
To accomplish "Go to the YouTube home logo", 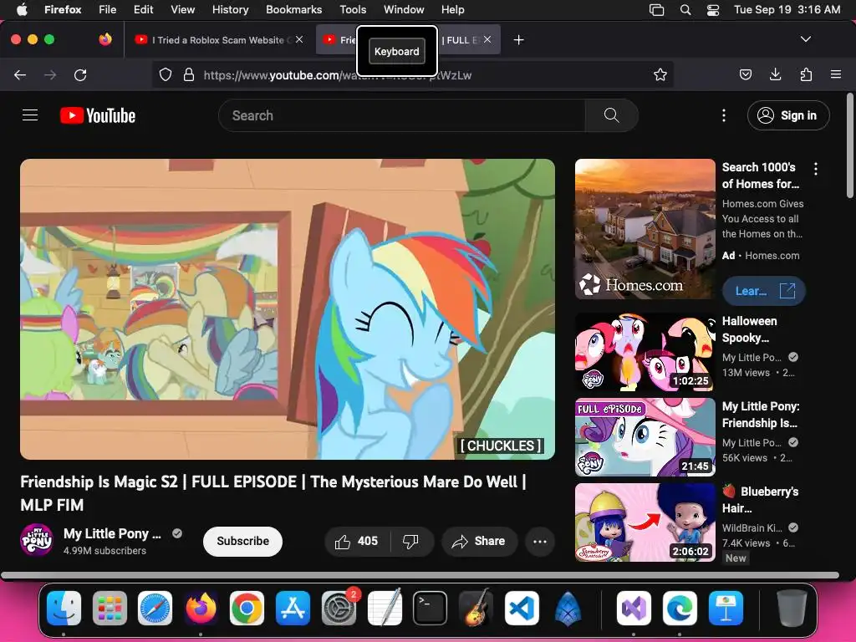I will coord(98,115).
